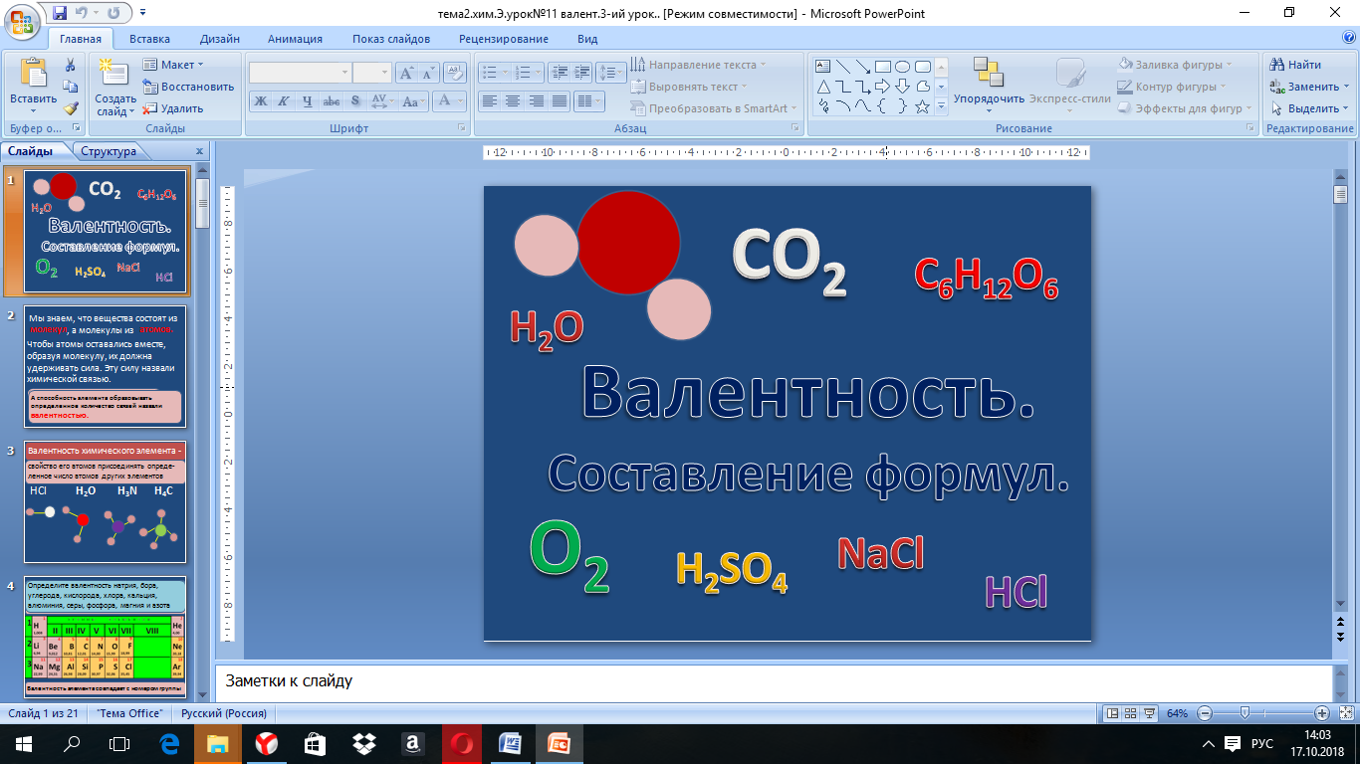Viewport: 1360px width, 764px height.
Task: Pick the five-point star shape
Action: 923,106
